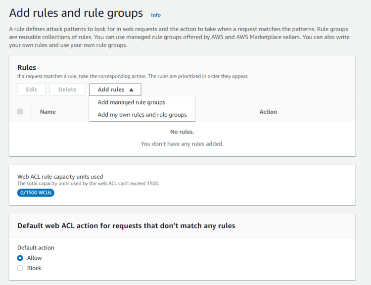
Task: Click the "No rules." empty table message
Action: [x=182, y=132]
